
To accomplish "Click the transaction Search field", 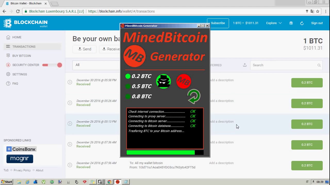I will (286, 65).
